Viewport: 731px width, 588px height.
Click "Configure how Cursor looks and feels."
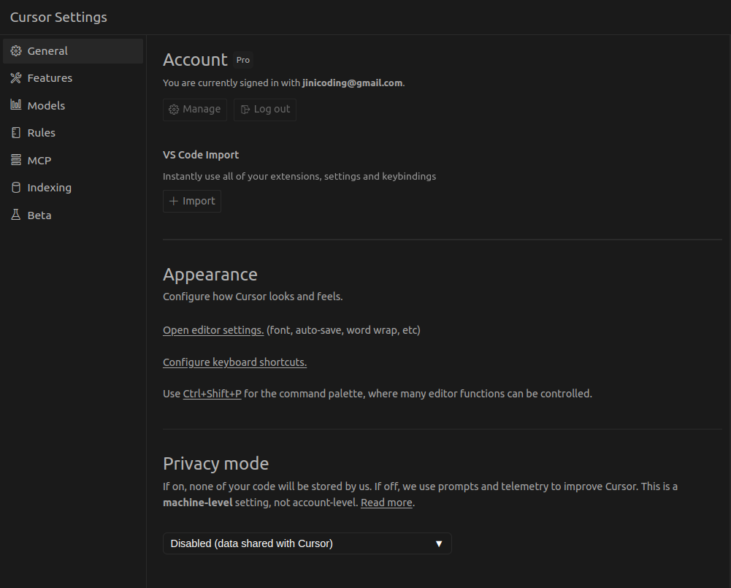coord(253,297)
